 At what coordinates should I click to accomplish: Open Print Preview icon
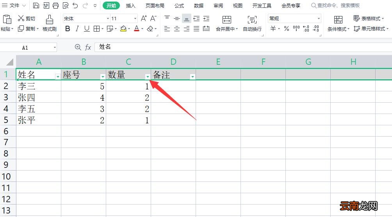(x=66, y=5)
